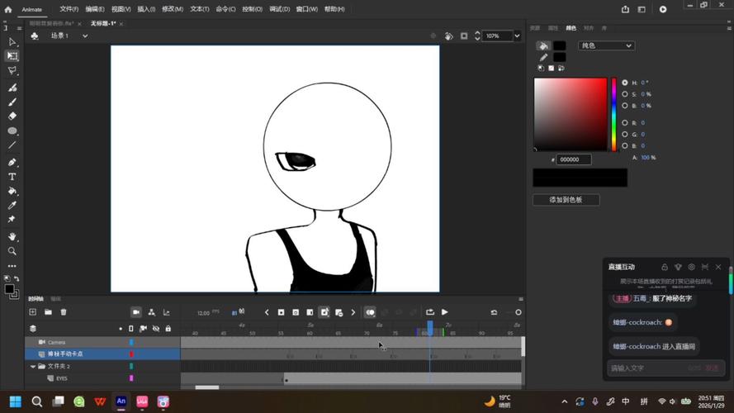Select the Paint Bucket tool
Viewport: 734px width, 413px height.
tap(12, 191)
